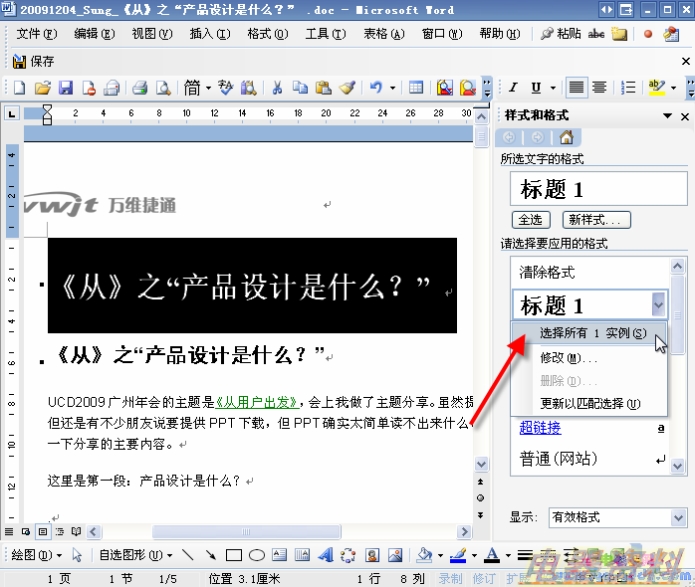This screenshot has height=587, width=695.
Task: Click the Save floppy disk icon
Action: coord(66,88)
